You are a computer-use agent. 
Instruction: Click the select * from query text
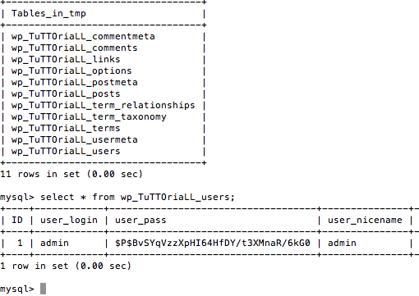[x=137, y=197]
